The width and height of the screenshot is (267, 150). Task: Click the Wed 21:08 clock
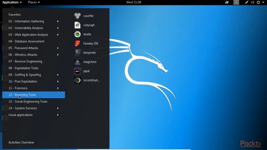click(133, 2)
